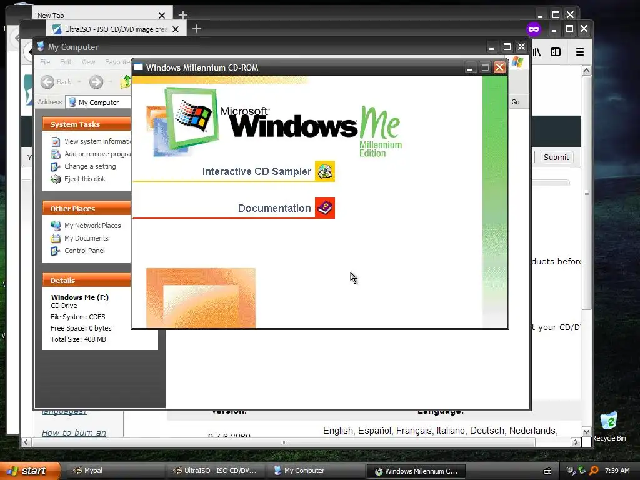Screen dimensions: 640x480
Task: Click the Back arrow in My Computer
Action: click(x=47, y=82)
